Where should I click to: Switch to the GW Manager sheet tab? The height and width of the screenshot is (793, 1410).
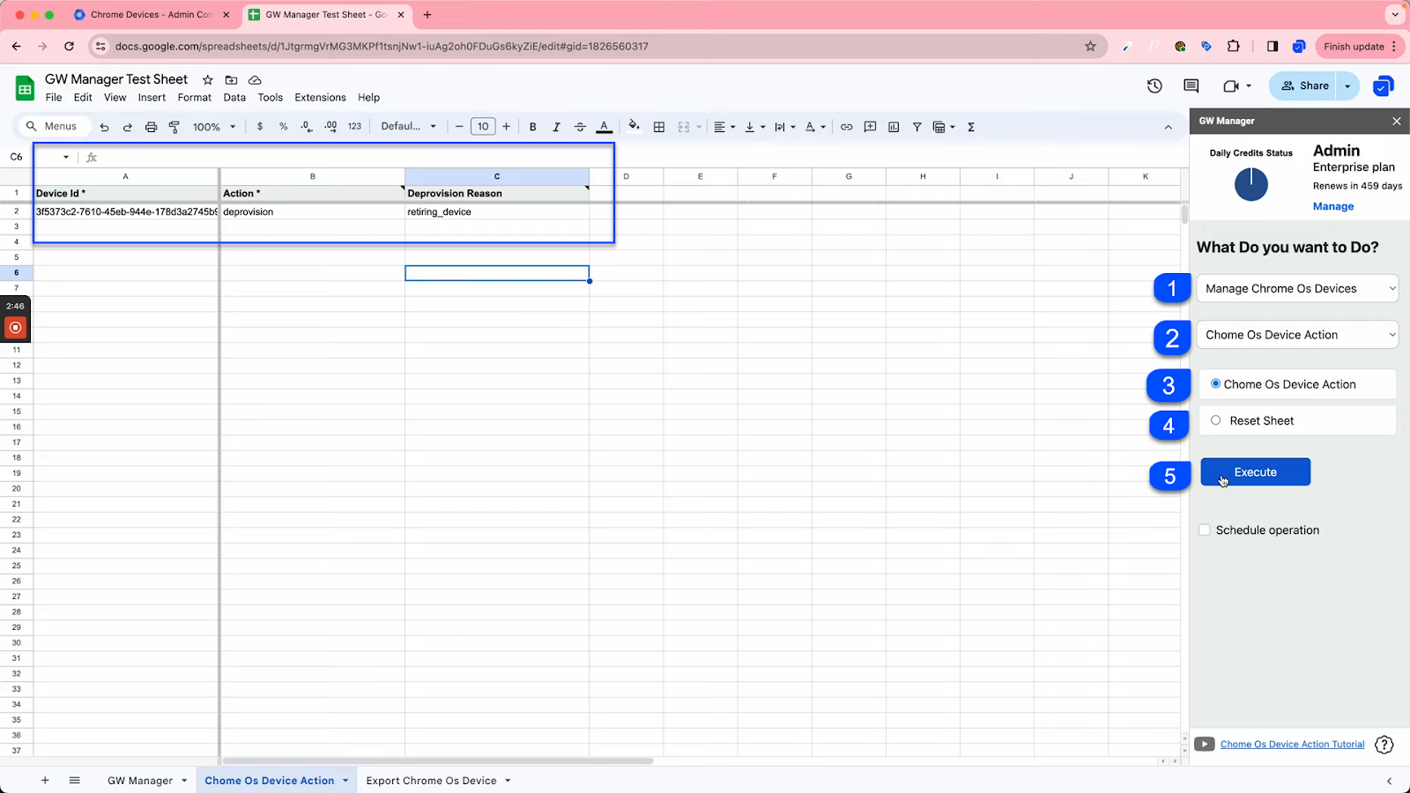[x=140, y=781]
